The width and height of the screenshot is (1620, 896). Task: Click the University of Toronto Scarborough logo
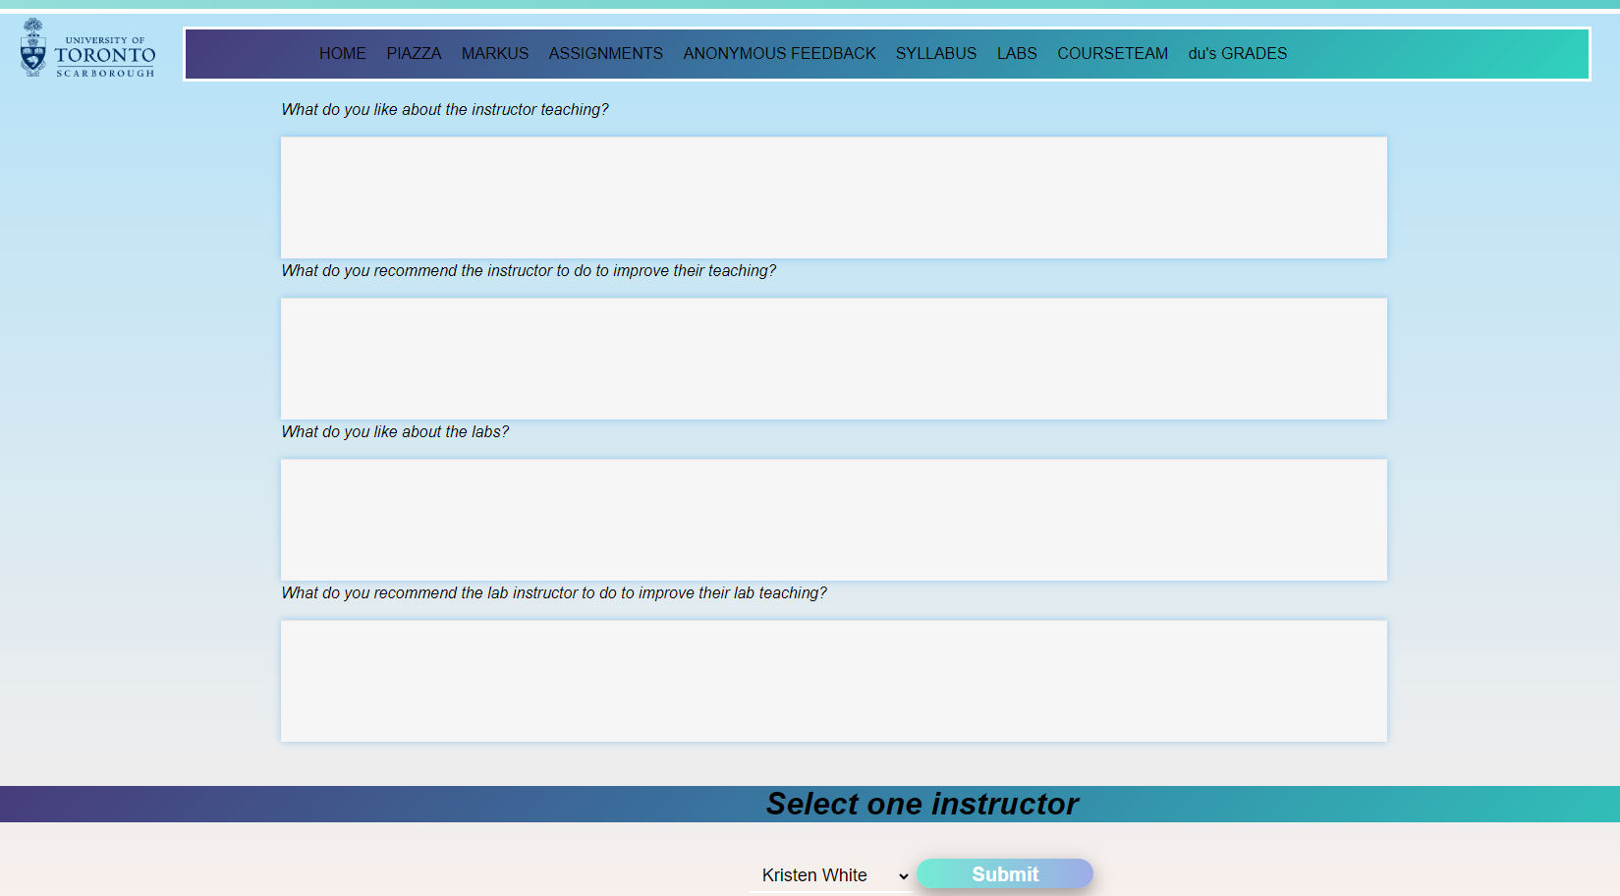pos(87,48)
